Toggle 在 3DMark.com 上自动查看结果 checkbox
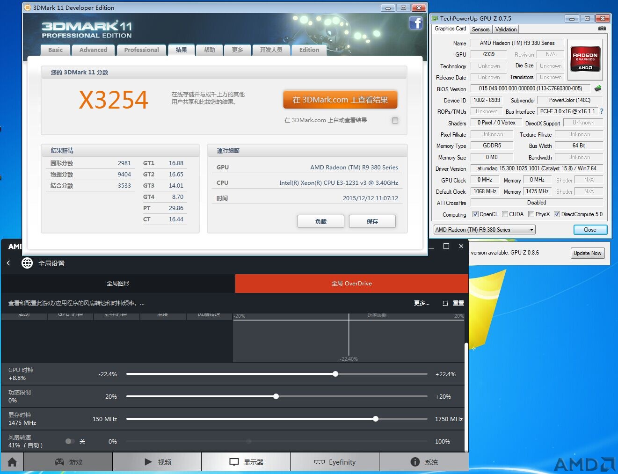 tap(395, 120)
